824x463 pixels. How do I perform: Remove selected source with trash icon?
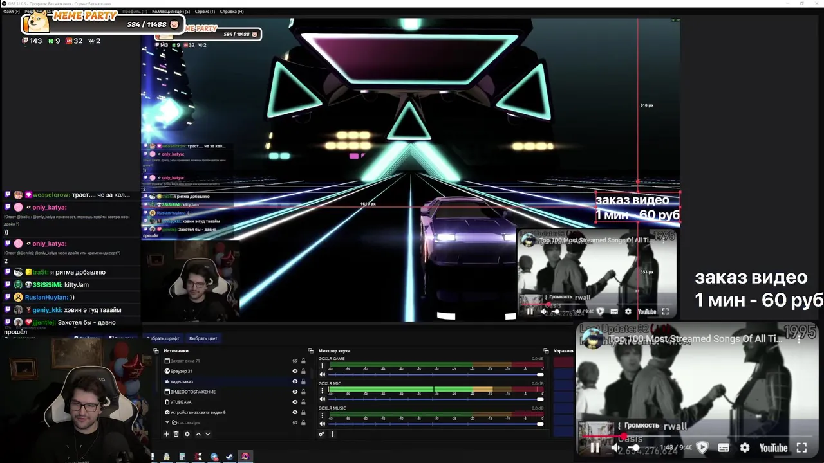(x=176, y=434)
